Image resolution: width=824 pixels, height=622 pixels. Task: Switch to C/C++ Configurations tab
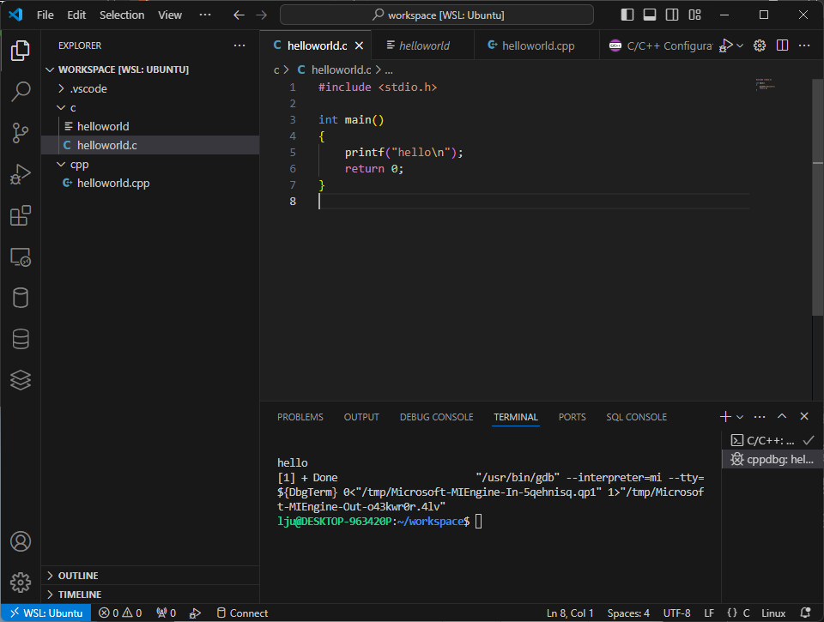tap(659, 45)
